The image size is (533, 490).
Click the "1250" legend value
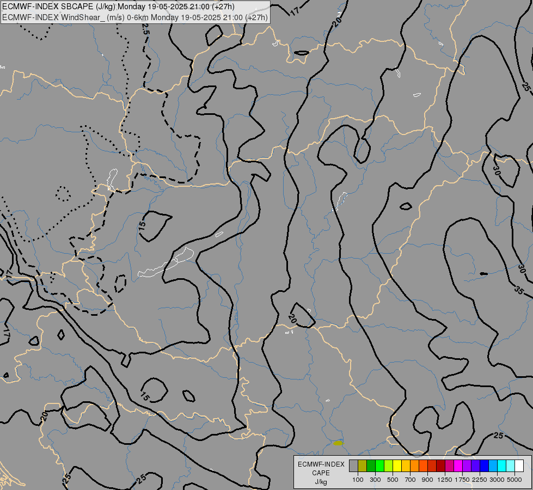click(445, 480)
